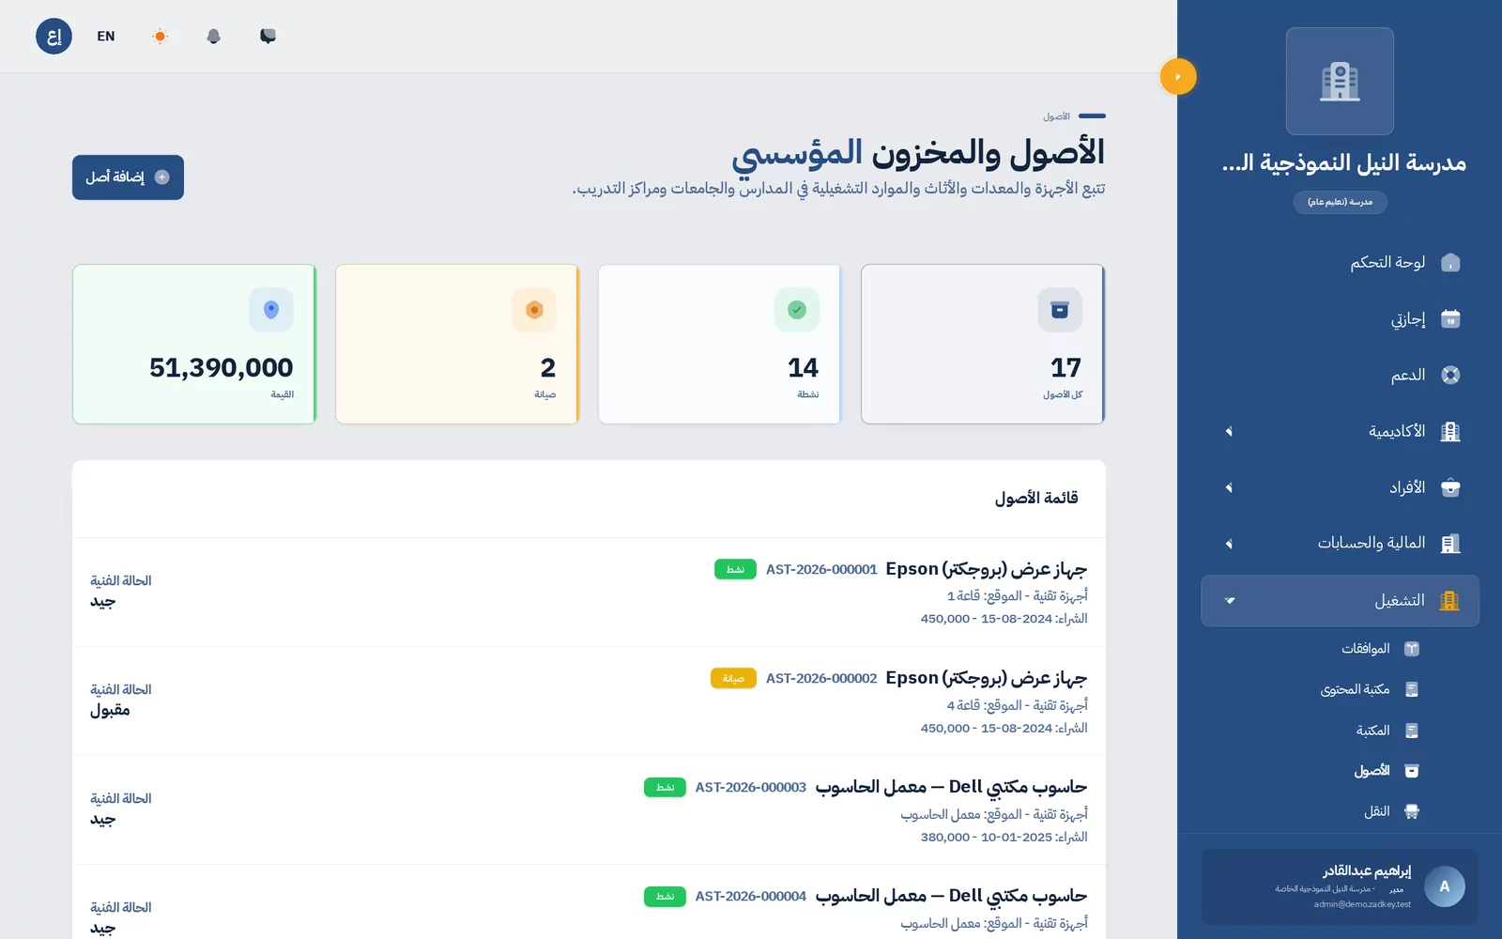
Task: Open مكتبة المحتوى via its icon
Action: click(1411, 689)
